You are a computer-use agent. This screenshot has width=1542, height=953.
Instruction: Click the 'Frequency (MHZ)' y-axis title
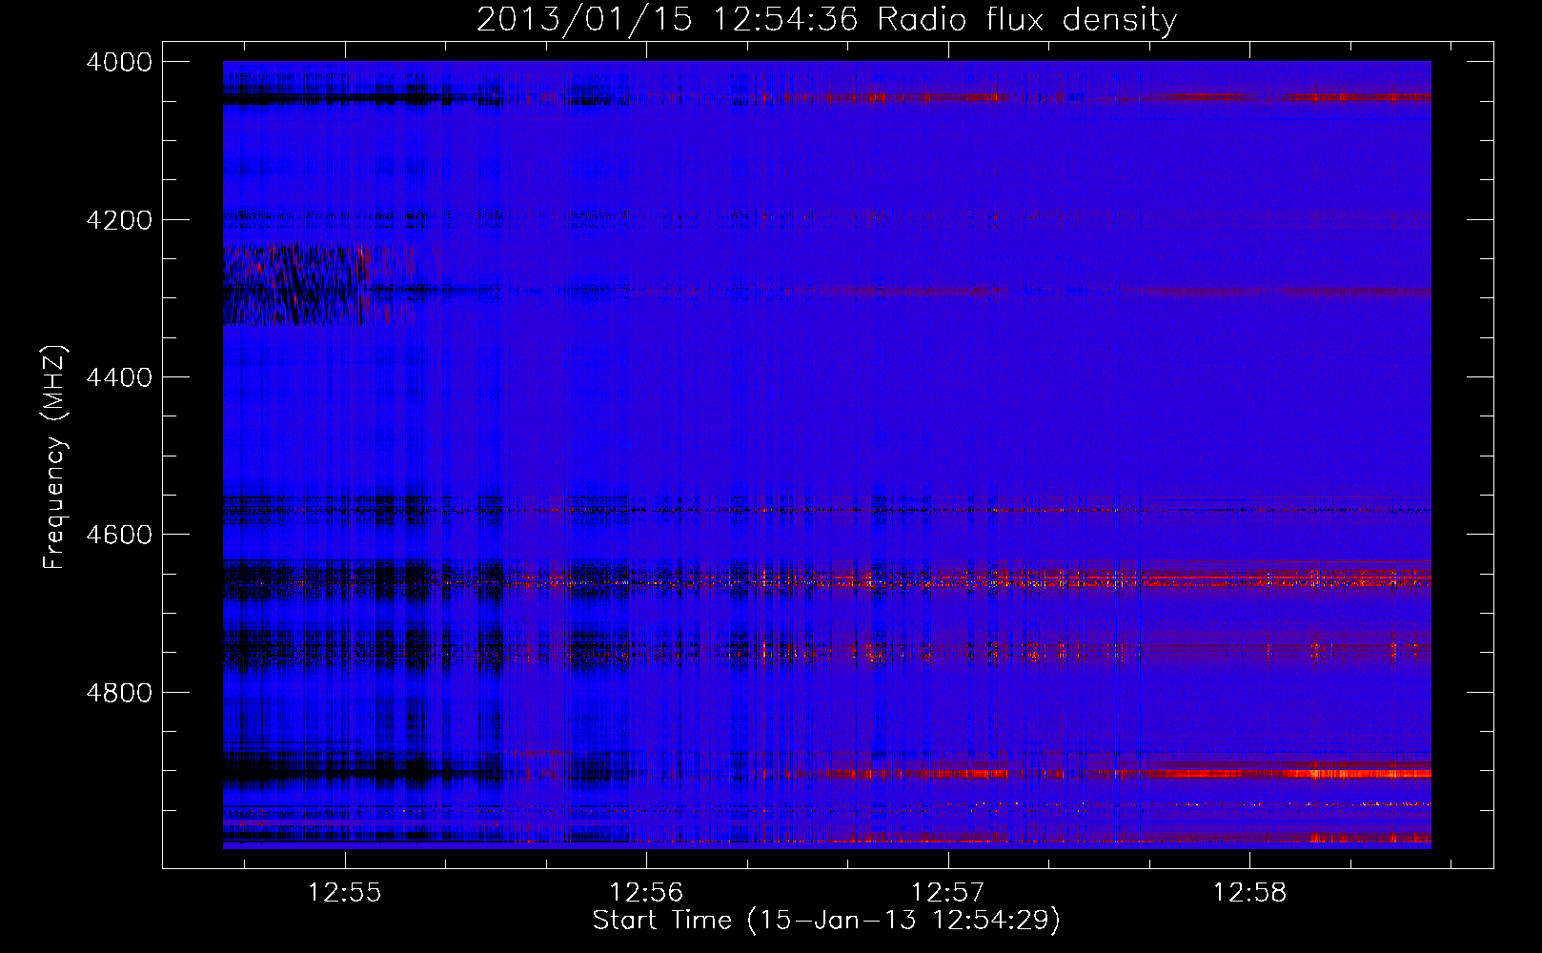tap(55, 457)
